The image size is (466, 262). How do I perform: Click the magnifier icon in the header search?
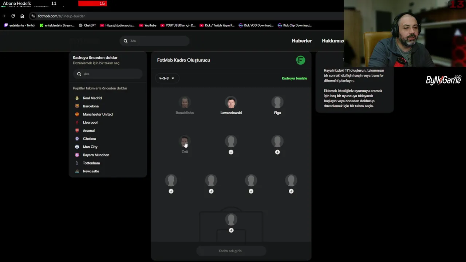(x=126, y=41)
